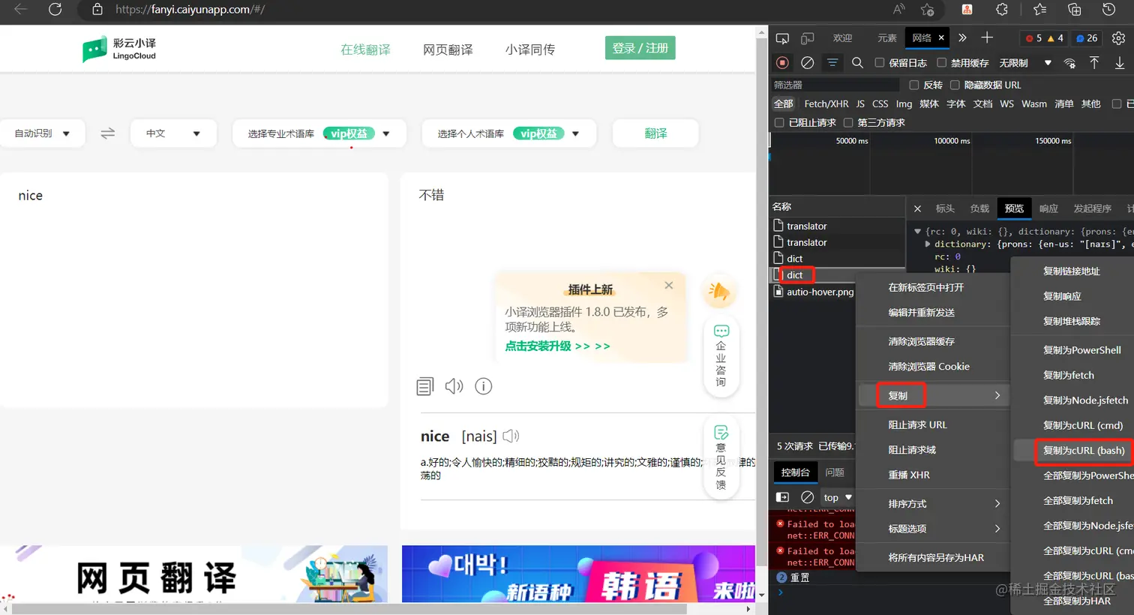Image resolution: width=1134 pixels, height=615 pixels.
Task: Enable the 已阻止请求 checkbox
Action: pos(779,122)
